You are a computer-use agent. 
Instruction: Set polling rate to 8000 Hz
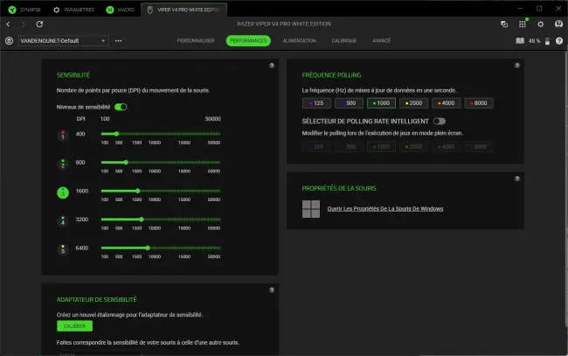coord(479,103)
